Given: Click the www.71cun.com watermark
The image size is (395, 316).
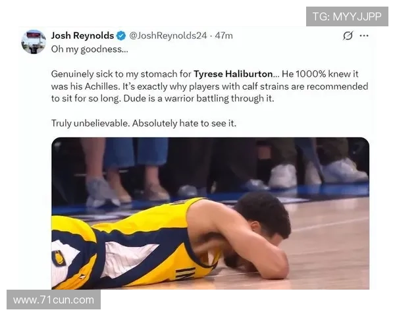Looking at the screenshot, I should point(54,300).
